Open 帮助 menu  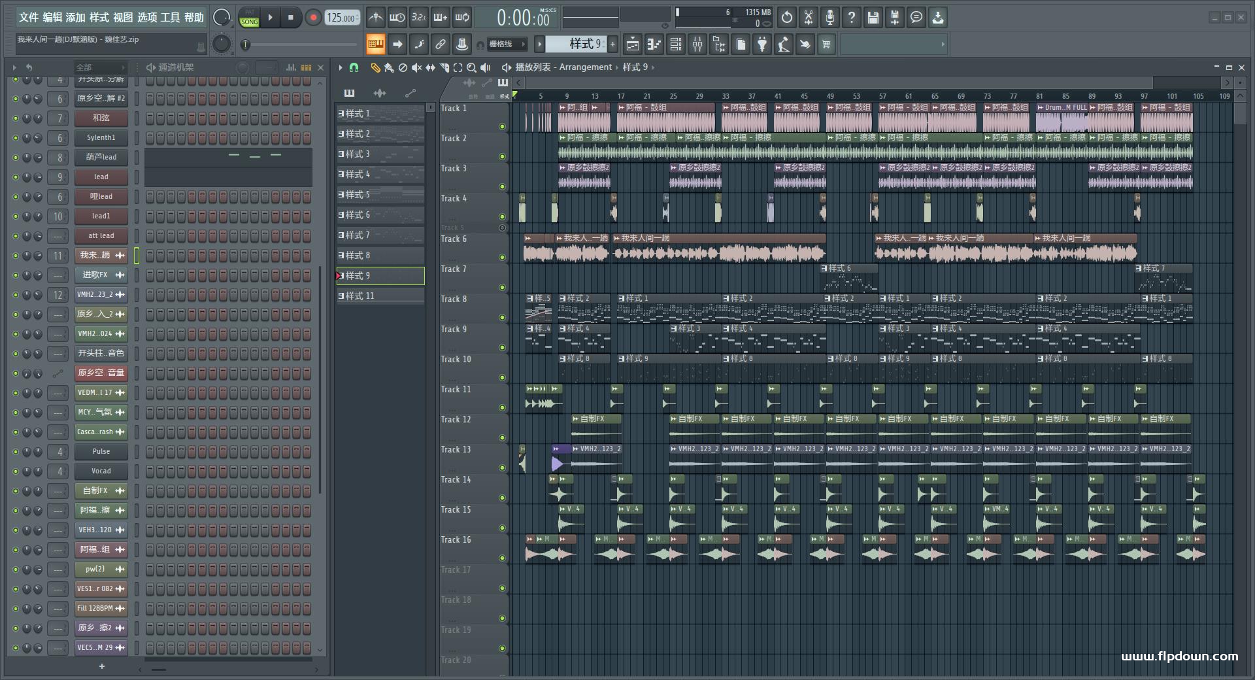pyautogui.click(x=193, y=18)
